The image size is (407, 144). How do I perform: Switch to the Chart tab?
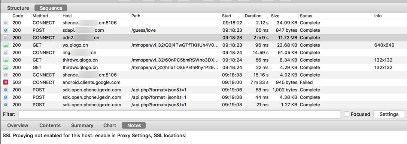[110, 125]
